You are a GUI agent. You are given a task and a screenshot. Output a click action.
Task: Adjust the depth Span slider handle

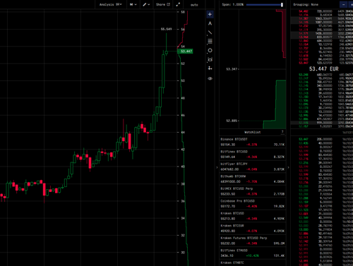point(282,5)
